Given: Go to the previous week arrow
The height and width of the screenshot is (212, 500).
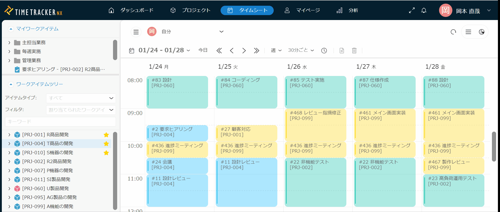Looking at the screenshot, I should (232, 50).
